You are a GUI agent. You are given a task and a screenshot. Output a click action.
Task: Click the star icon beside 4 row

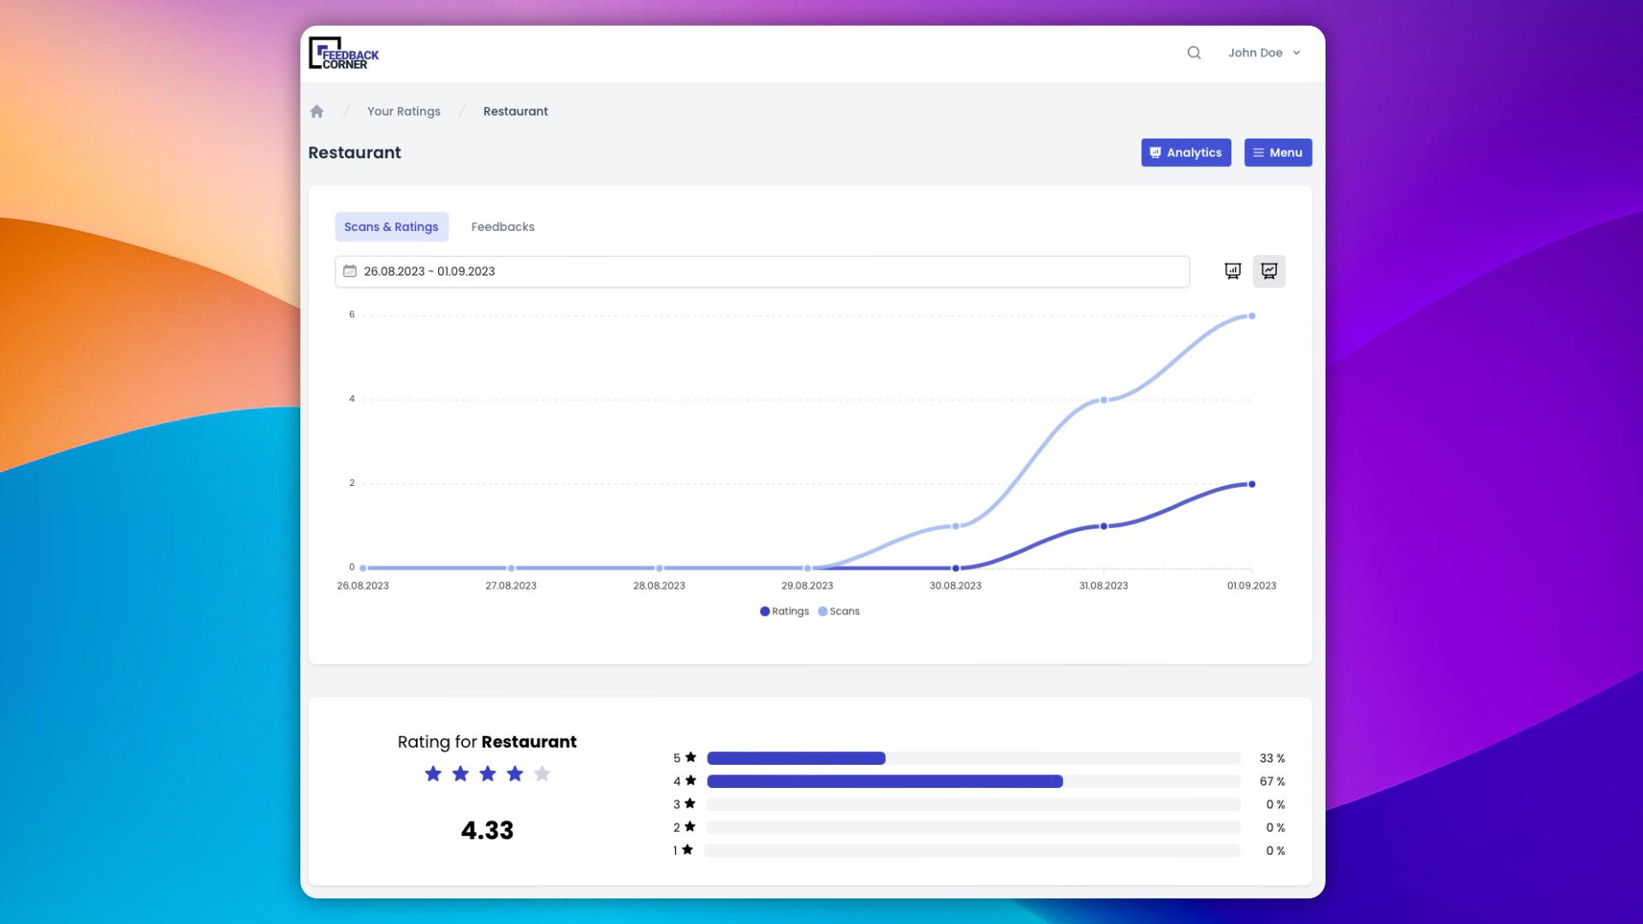click(691, 780)
